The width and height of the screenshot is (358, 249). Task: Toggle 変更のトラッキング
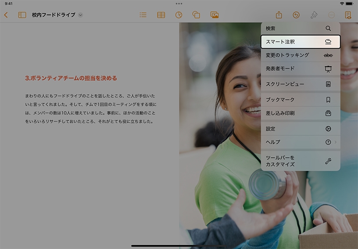[x=300, y=55]
